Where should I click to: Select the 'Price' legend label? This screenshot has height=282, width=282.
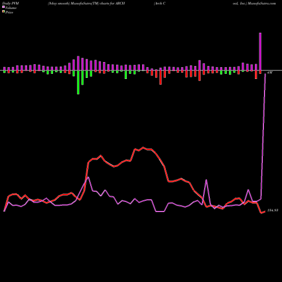click(9, 12)
